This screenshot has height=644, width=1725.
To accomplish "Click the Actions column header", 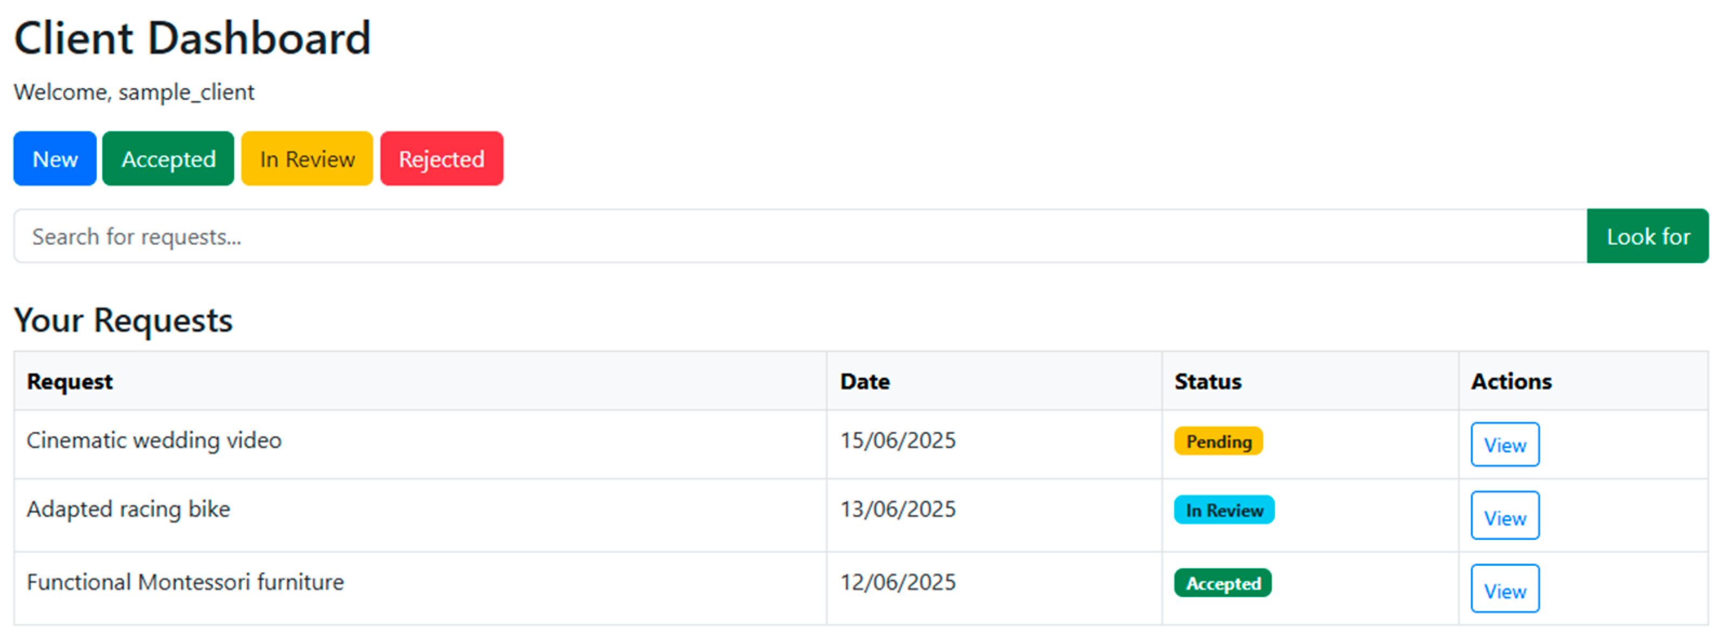I will coord(1510,381).
